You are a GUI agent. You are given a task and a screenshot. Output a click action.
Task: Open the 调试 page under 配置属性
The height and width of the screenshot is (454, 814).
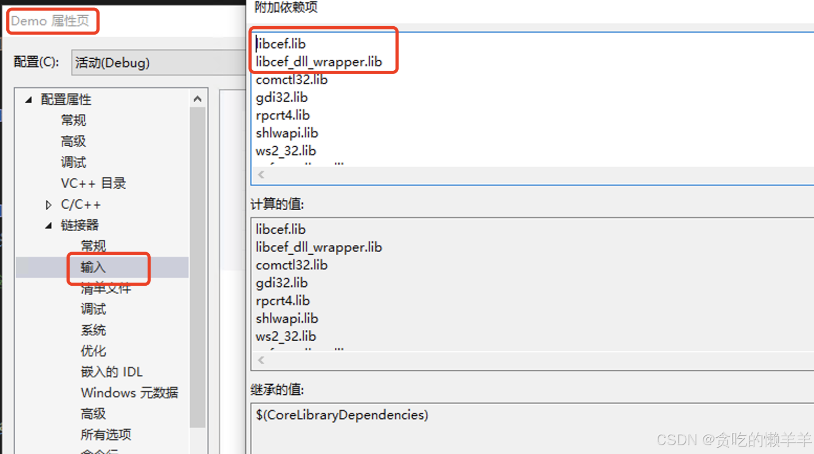(x=73, y=163)
